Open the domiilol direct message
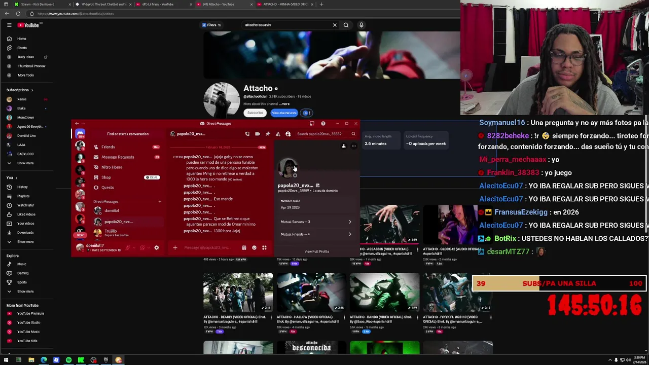The image size is (649, 365). pyautogui.click(x=127, y=210)
